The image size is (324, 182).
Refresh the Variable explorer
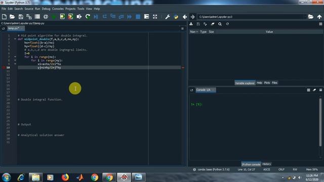click(227, 24)
